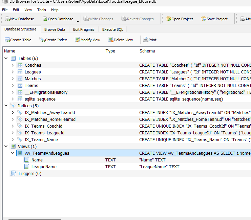Screen dimensions: 251x220
Task: Click the Leagues table icon
Action: [20, 72]
